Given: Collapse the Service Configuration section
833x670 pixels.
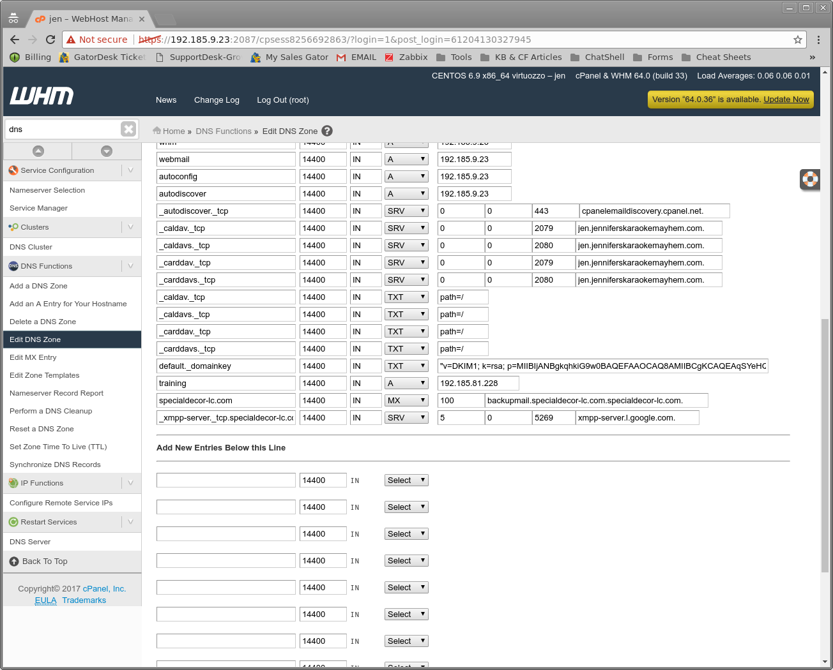Looking at the screenshot, I should [130, 170].
